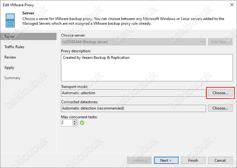Click the 'Edit VMware Proxy' window title
237x168 pixels.
click(x=19, y=5)
